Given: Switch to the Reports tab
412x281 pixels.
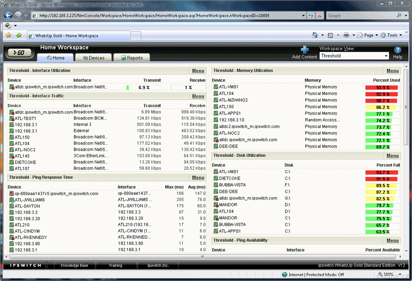Looking at the screenshot, I should click(x=131, y=58).
